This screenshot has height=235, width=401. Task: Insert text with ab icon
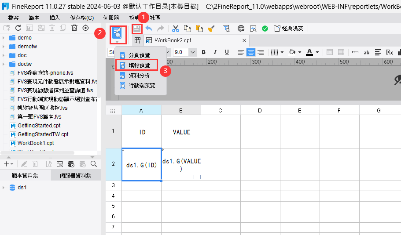pos(367,52)
